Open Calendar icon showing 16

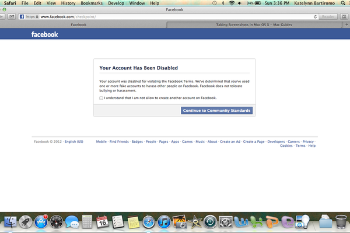coord(103,222)
